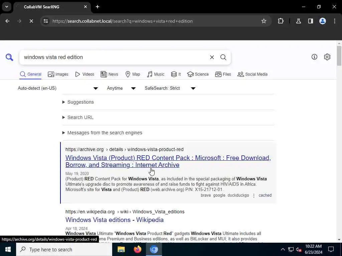Click the page vertical scrollbar thumb
The height and width of the screenshot is (256, 342).
pos(339,56)
